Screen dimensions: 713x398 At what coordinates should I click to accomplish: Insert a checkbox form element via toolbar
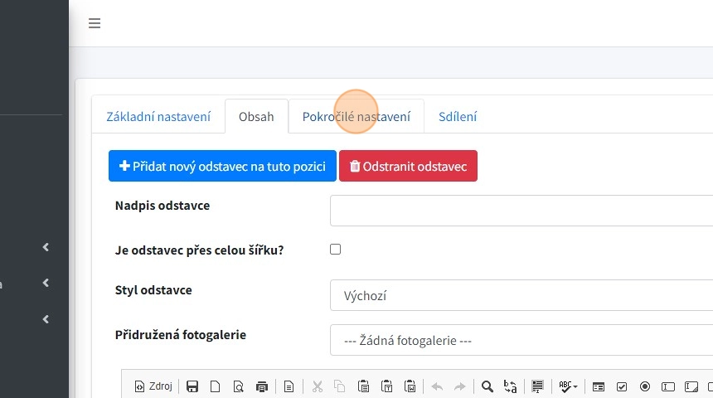tap(622, 386)
